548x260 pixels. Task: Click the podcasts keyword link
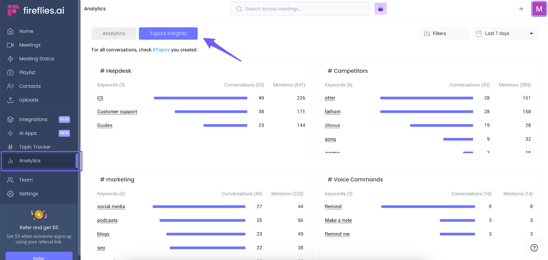click(x=108, y=220)
